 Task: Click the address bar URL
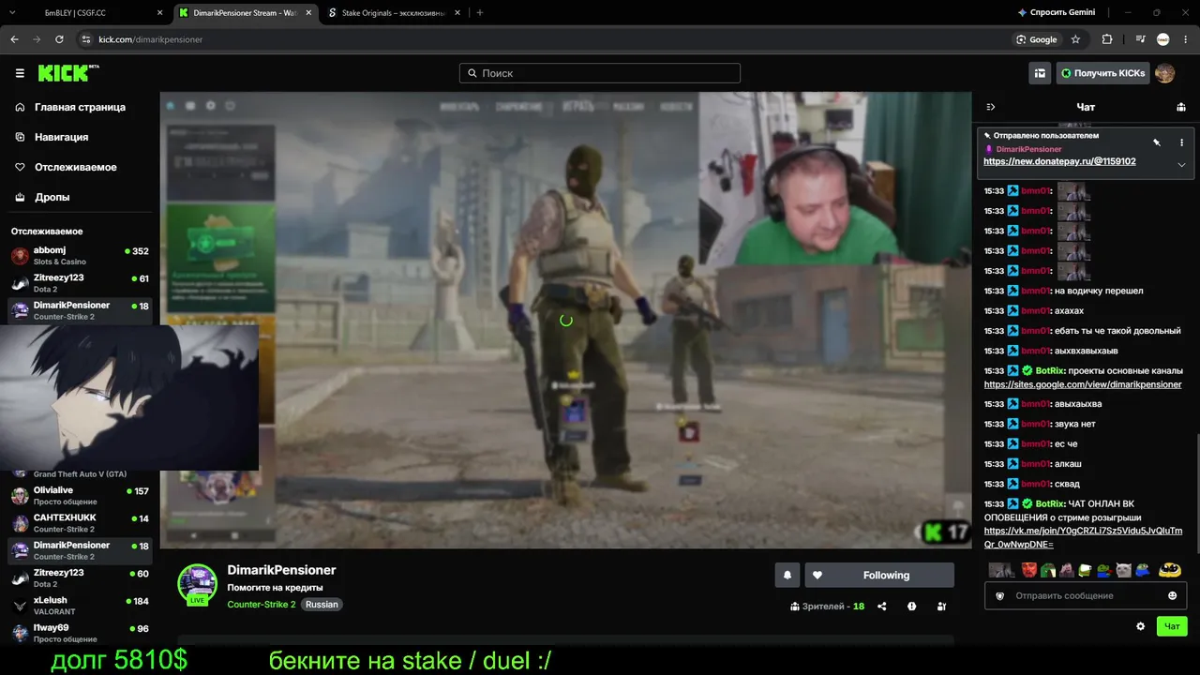click(x=151, y=39)
